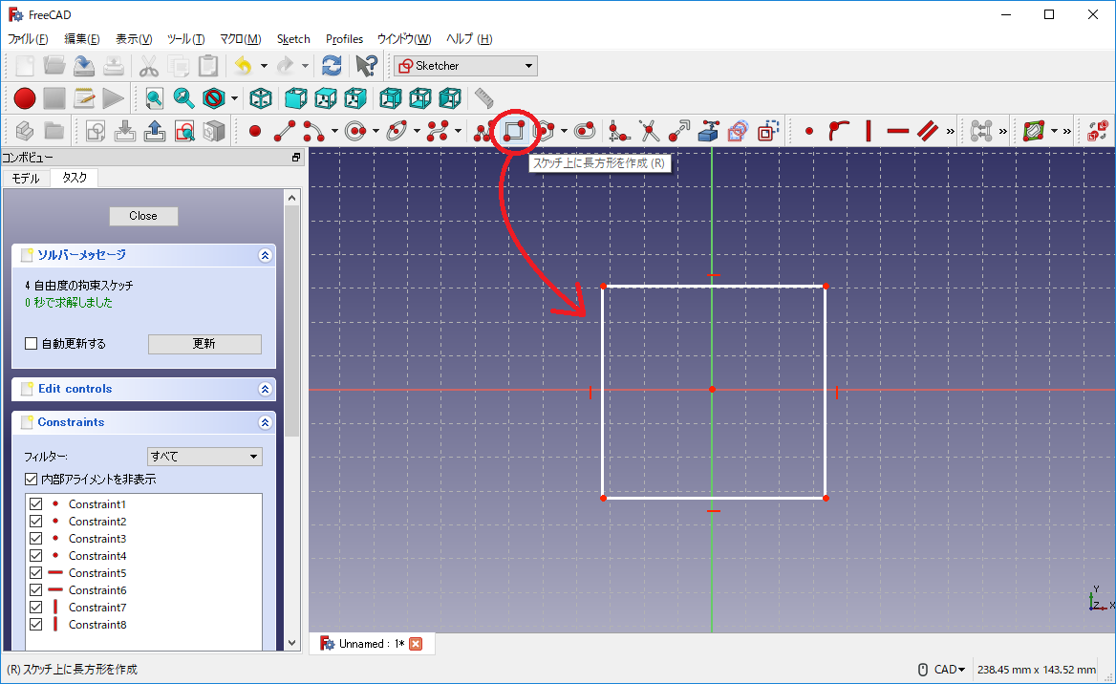Close the Unnamed : 1* document tab
The width and height of the screenshot is (1116, 684).
point(416,644)
